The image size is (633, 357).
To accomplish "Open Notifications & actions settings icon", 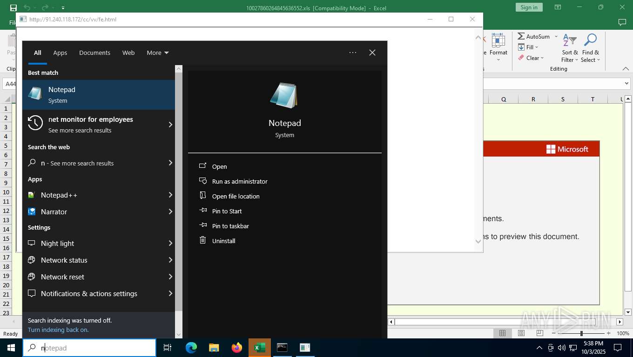I will point(32,293).
